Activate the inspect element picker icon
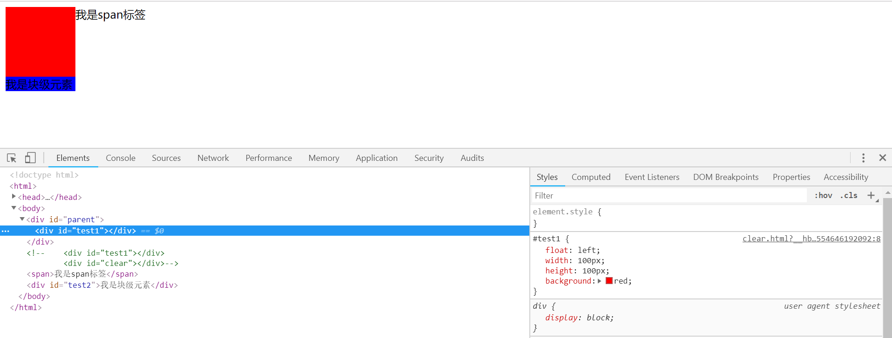This screenshot has width=892, height=338. [x=12, y=158]
